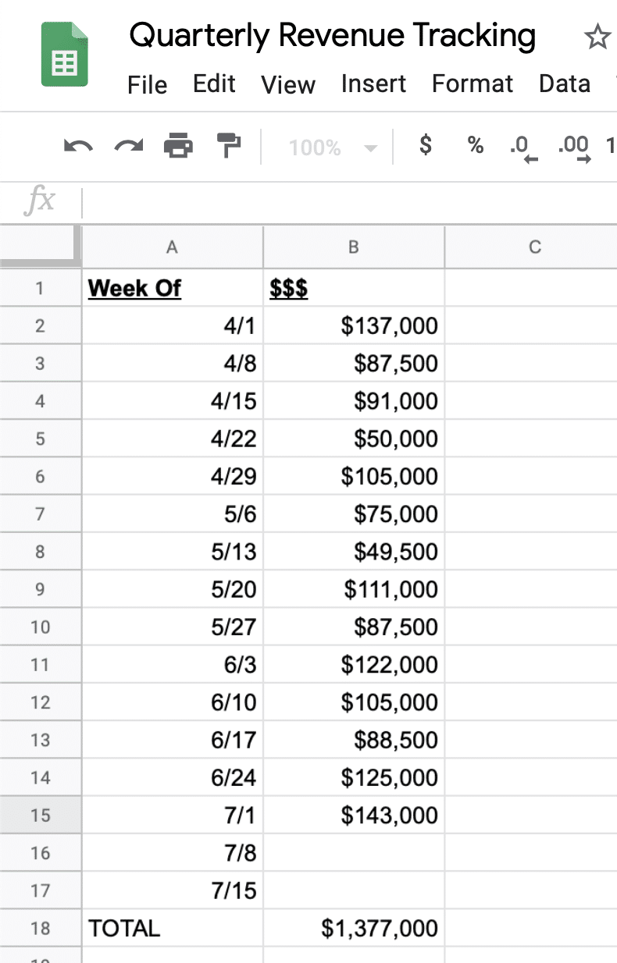The height and width of the screenshot is (963, 617).
Task: Apply currency format with dollar icon
Action: point(425,144)
